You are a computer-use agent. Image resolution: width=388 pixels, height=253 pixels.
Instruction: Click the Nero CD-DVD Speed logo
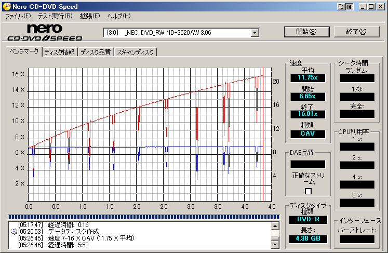point(45,32)
